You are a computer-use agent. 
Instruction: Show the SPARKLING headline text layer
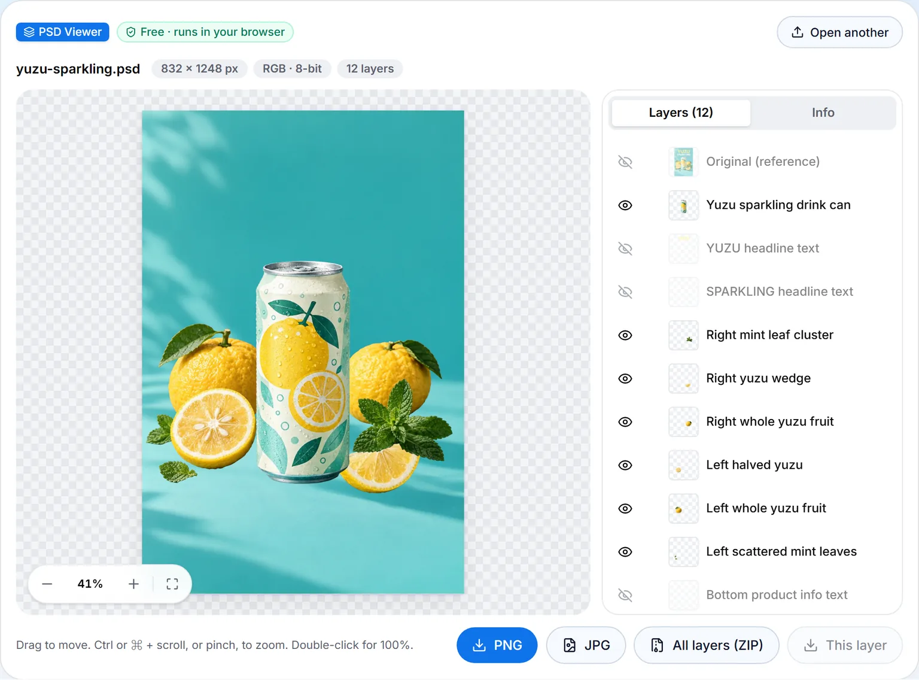[x=625, y=292]
